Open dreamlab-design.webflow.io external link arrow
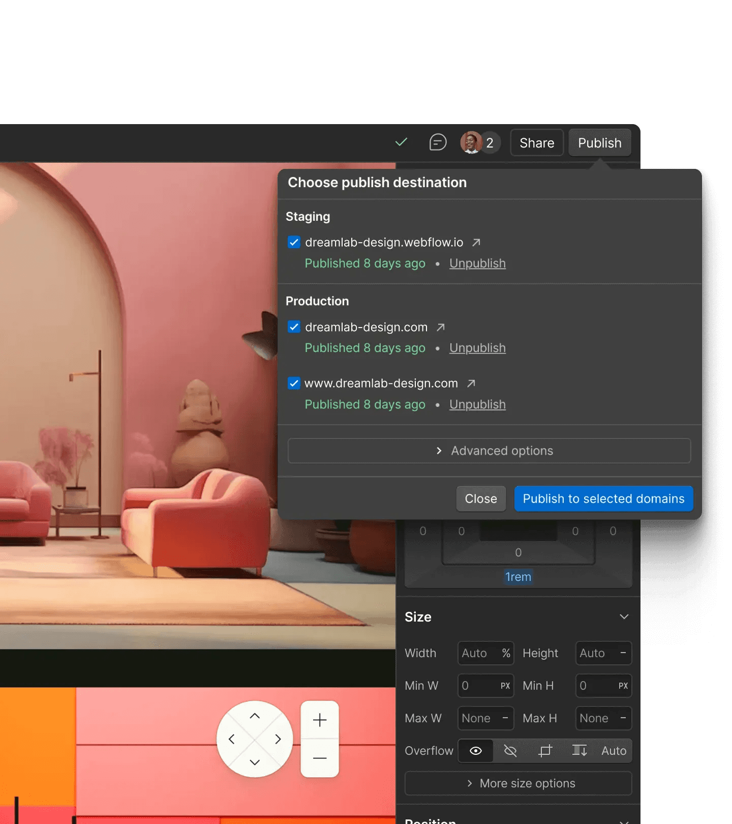732x824 pixels. pos(476,243)
